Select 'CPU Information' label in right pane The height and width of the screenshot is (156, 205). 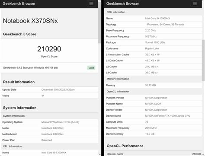(x=116, y=12)
